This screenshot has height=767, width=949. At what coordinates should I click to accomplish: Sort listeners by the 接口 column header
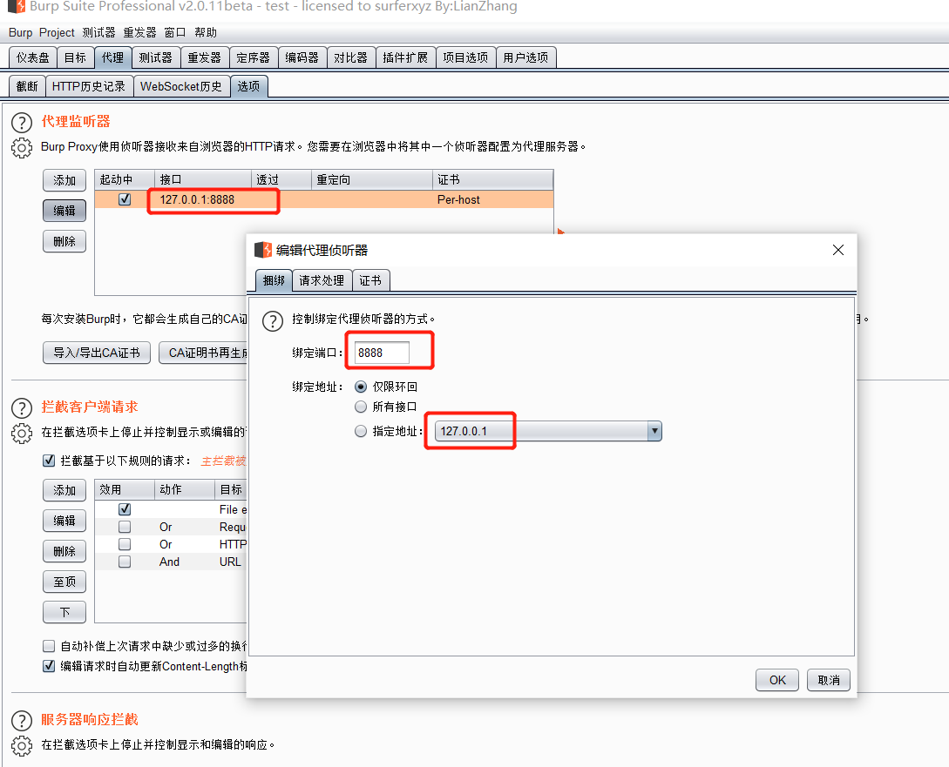203,179
